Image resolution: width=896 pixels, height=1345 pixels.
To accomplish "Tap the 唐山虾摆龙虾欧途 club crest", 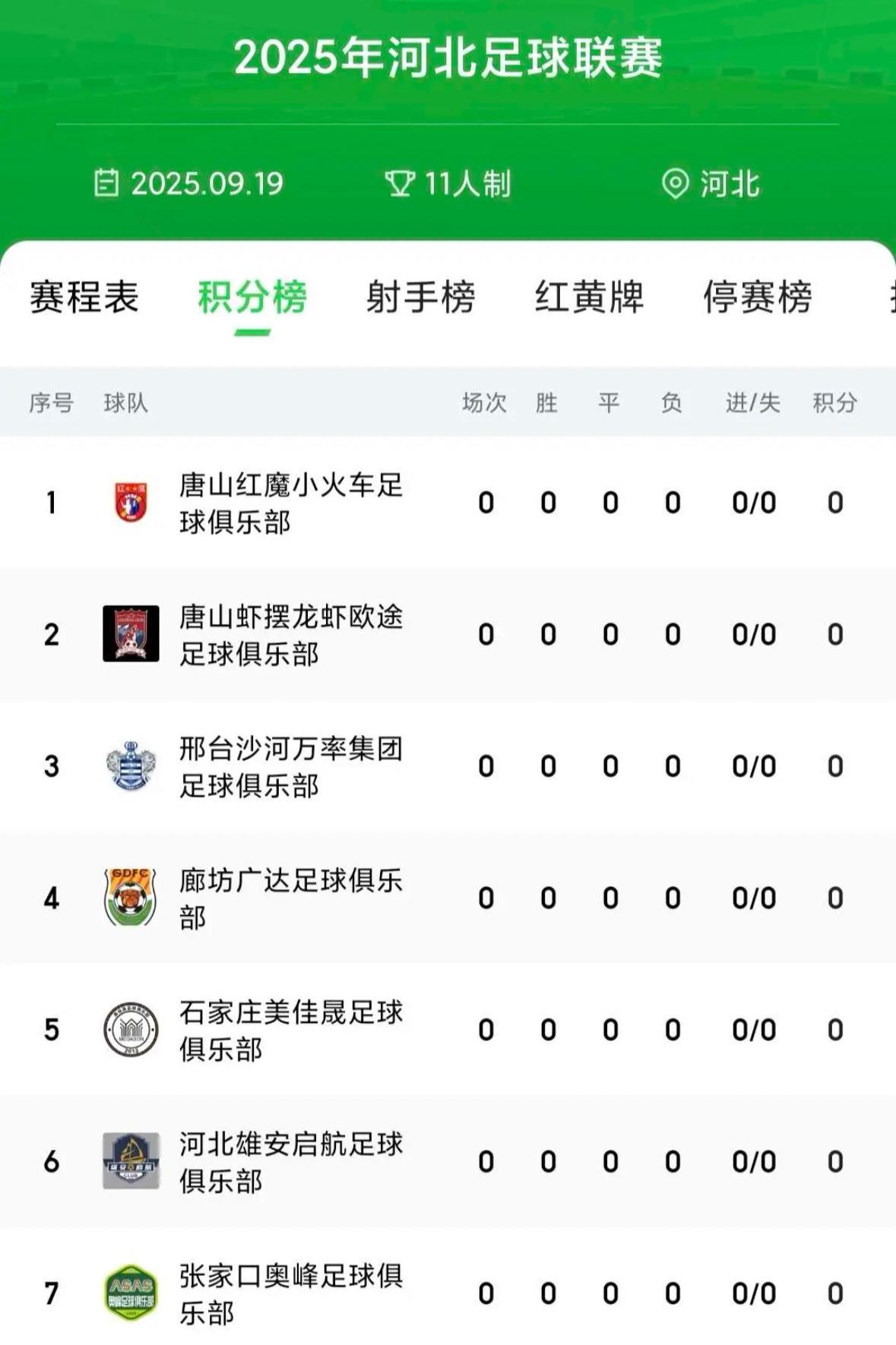I will click(131, 633).
